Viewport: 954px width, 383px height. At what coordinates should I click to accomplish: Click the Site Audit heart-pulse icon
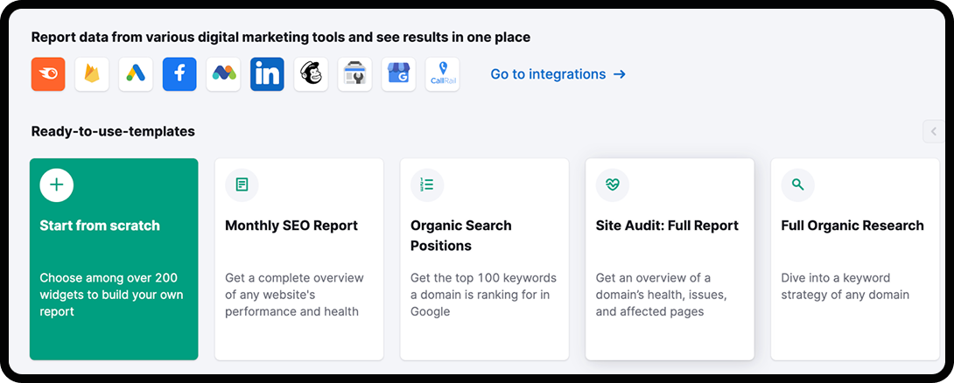613,185
